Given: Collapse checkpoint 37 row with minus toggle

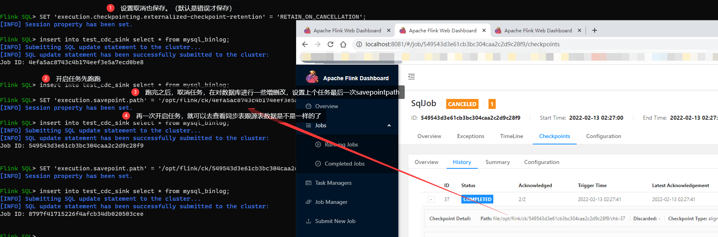Looking at the screenshot, I should coord(431,199).
